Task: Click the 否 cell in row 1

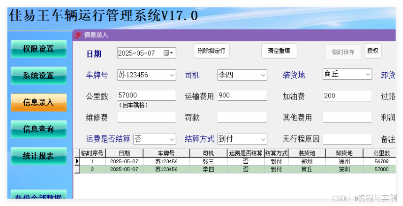Action: point(246,161)
